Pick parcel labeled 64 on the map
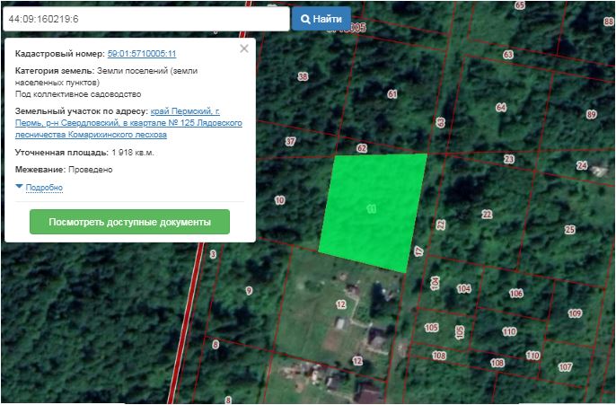The height and width of the screenshot is (405, 616). [501, 108]
